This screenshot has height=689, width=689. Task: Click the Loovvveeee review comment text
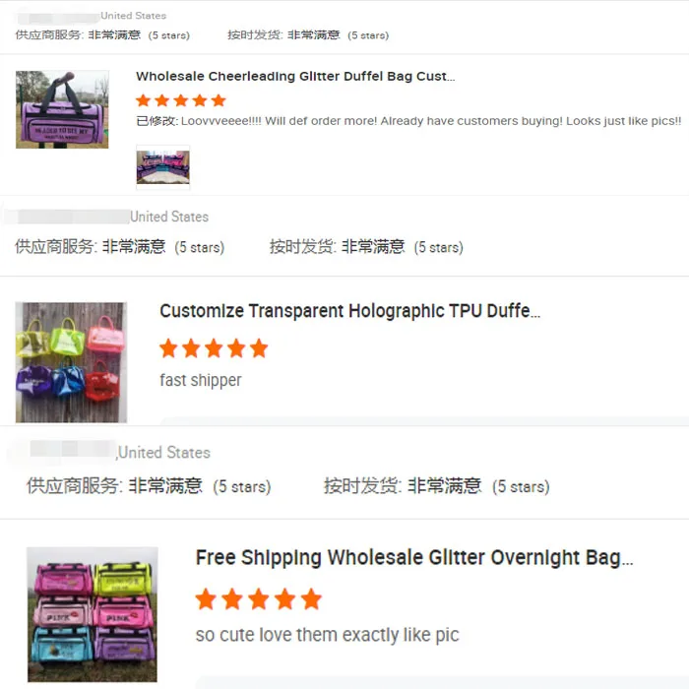tap(408, 121)
